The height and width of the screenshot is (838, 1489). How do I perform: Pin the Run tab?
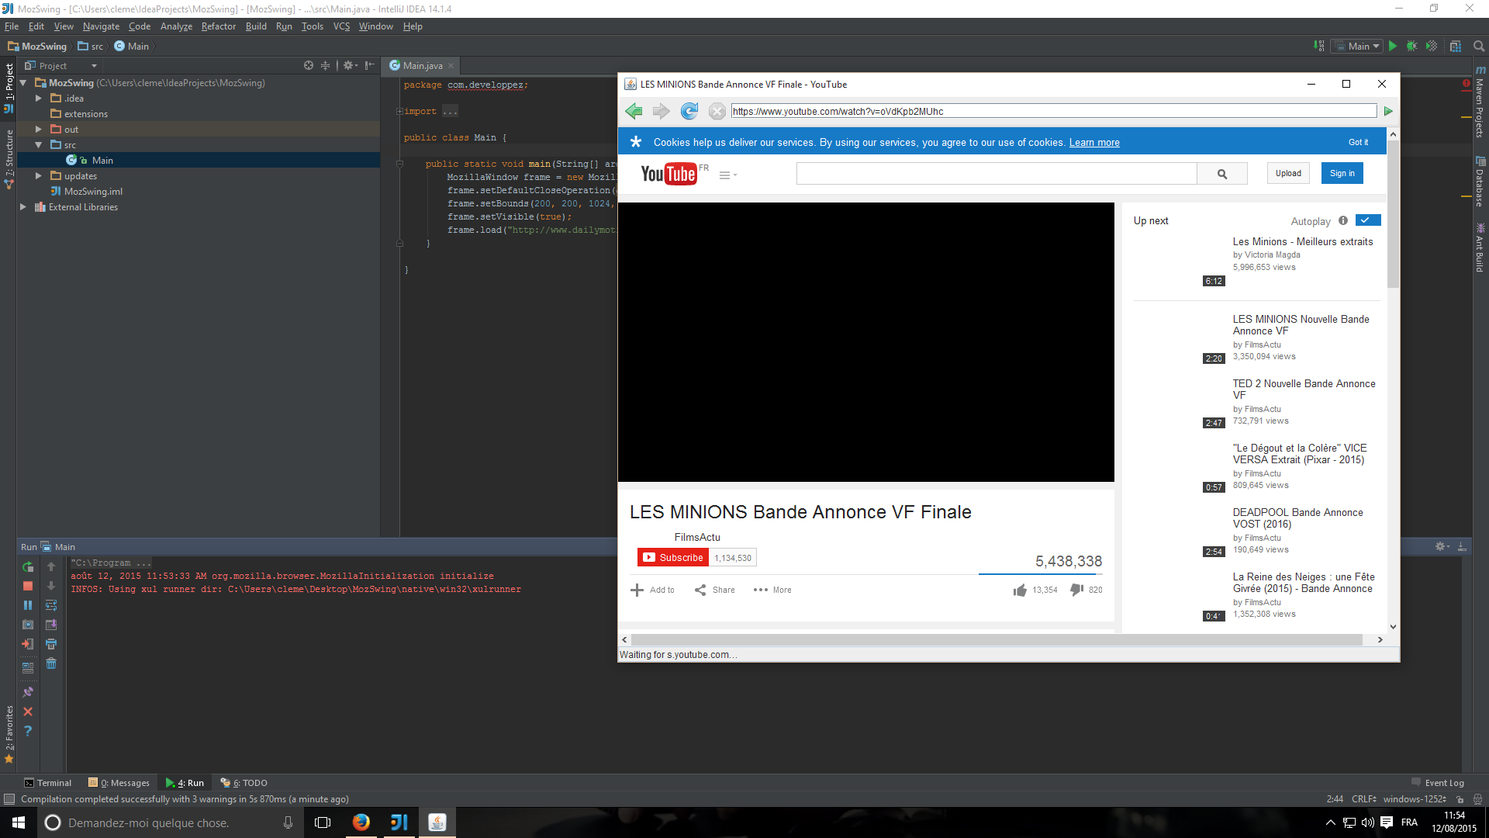tap(28, 692)
